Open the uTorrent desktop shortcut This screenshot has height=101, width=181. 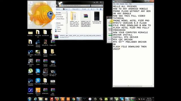(31, 72)
